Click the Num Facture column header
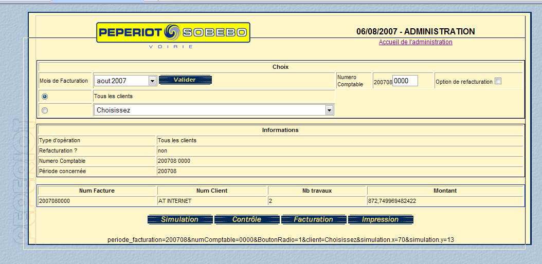This screenshot has height=264, width=542. coord(97,191)
